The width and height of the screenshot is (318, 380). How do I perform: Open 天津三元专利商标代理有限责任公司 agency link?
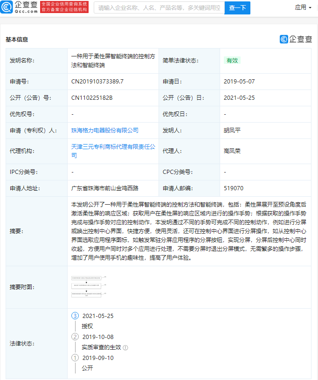click(113, 151)
